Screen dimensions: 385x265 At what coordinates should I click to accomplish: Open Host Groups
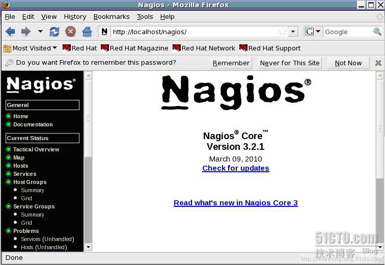pos(30,182)
